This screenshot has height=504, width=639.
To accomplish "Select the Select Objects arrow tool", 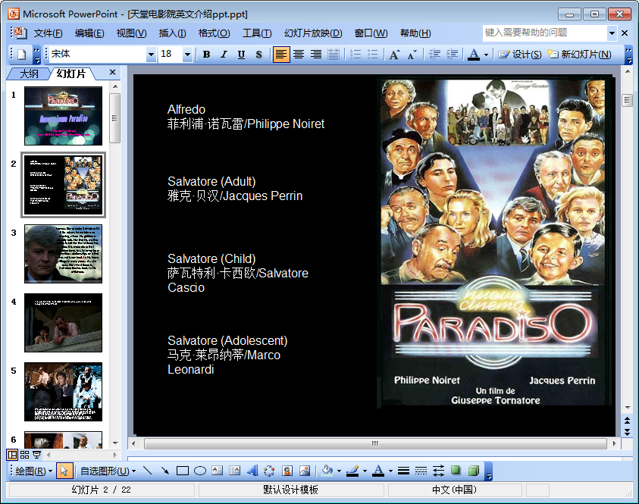I will point(64,471).
